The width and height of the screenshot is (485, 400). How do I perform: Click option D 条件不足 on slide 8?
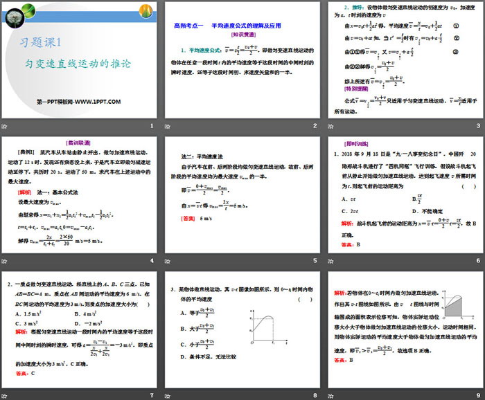tap(209, 357)
